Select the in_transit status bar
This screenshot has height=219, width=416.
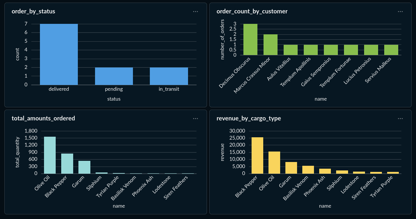click(x=169, y=76)
